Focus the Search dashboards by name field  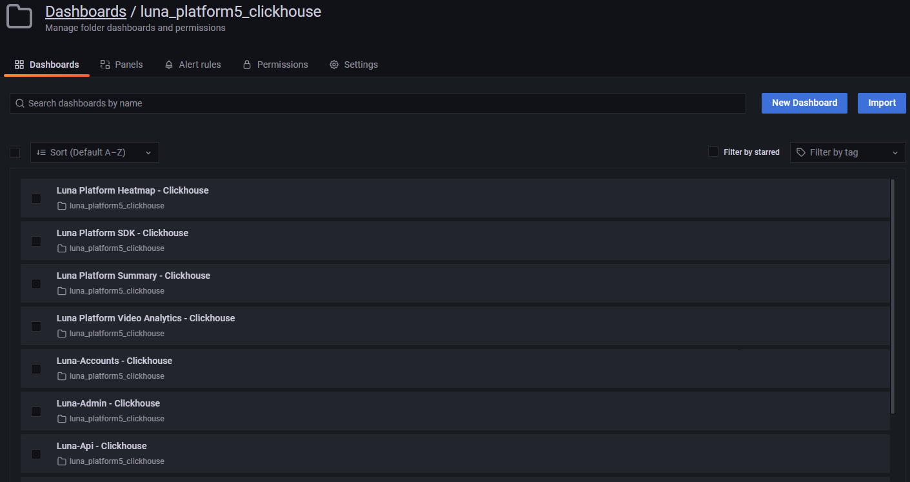pos(381,103)
